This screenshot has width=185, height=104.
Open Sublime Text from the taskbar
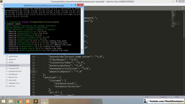tap(36, 101)
